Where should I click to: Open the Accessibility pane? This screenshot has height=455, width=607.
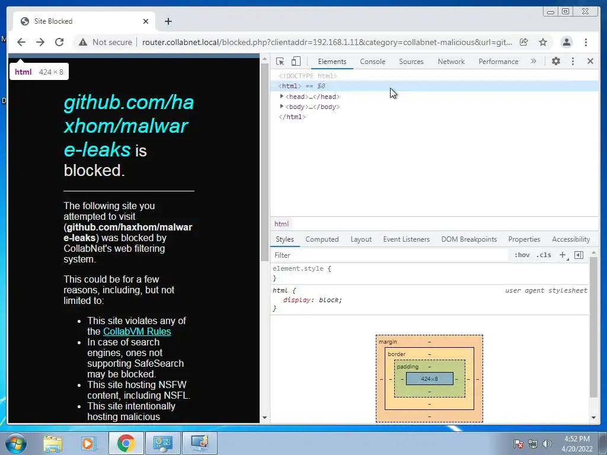(571, 239)
